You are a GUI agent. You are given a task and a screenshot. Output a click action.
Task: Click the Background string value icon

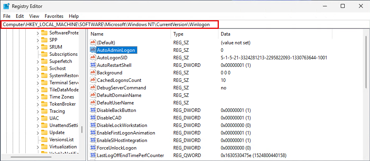[x=93, y=73]
